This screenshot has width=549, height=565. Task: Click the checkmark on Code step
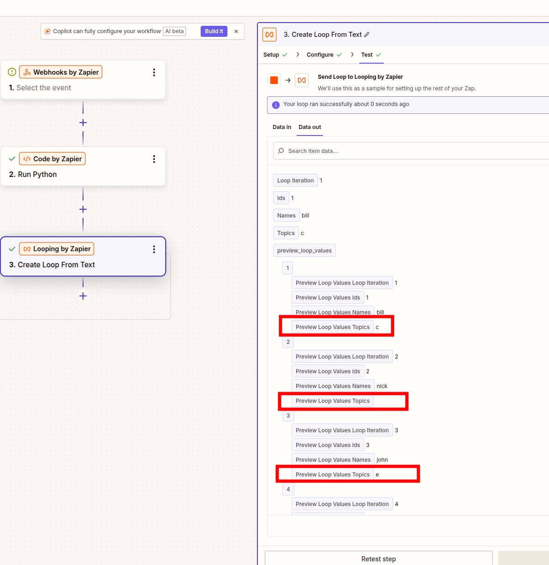pyautogui.click(x=12, y=159)
